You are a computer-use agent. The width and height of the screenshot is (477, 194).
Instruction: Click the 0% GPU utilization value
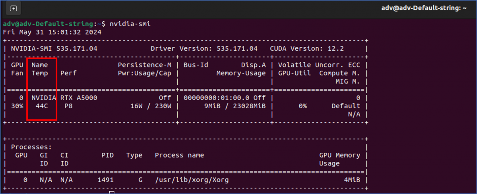click(x=303, y=106)
